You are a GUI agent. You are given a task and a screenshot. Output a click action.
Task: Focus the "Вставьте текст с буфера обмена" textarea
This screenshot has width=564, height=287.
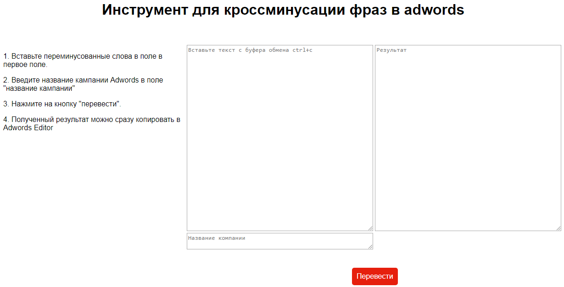[280, 138]
